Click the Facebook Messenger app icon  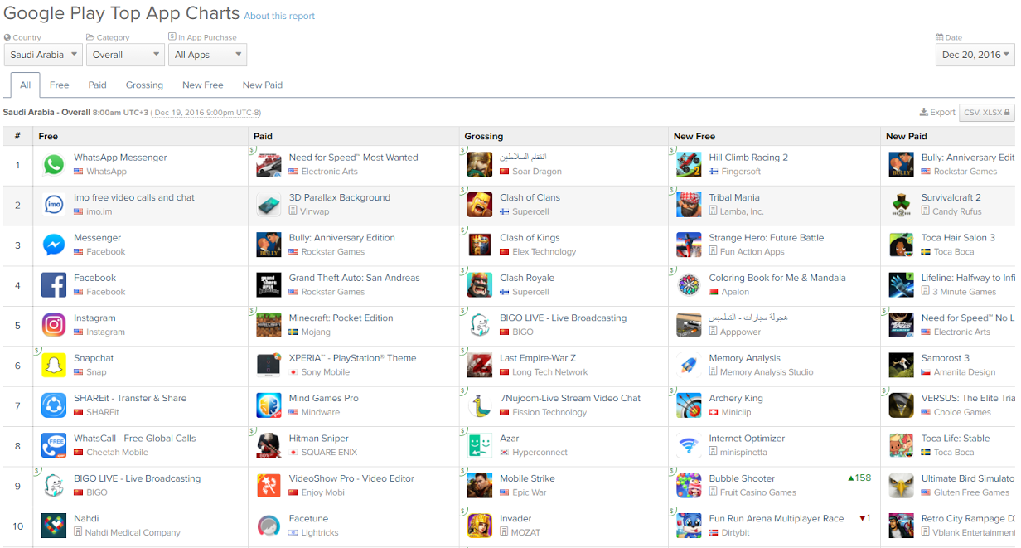(x=54, y=245)
